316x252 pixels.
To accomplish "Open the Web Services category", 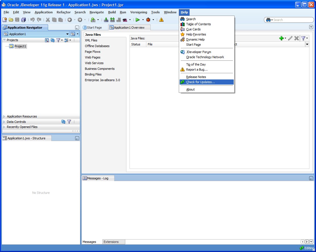I will [x=94, y=63].
